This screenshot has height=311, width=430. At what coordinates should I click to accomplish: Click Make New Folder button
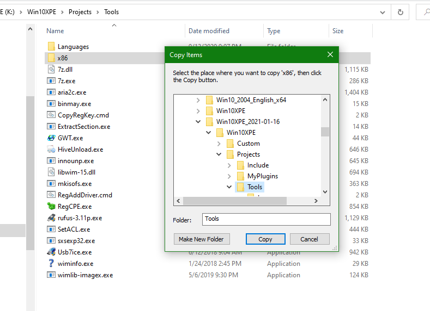[x=202, y=239]
